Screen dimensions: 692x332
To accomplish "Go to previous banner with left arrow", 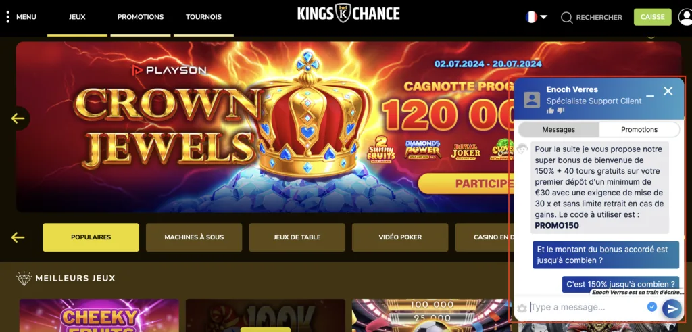I will click(x=18, y=118).
